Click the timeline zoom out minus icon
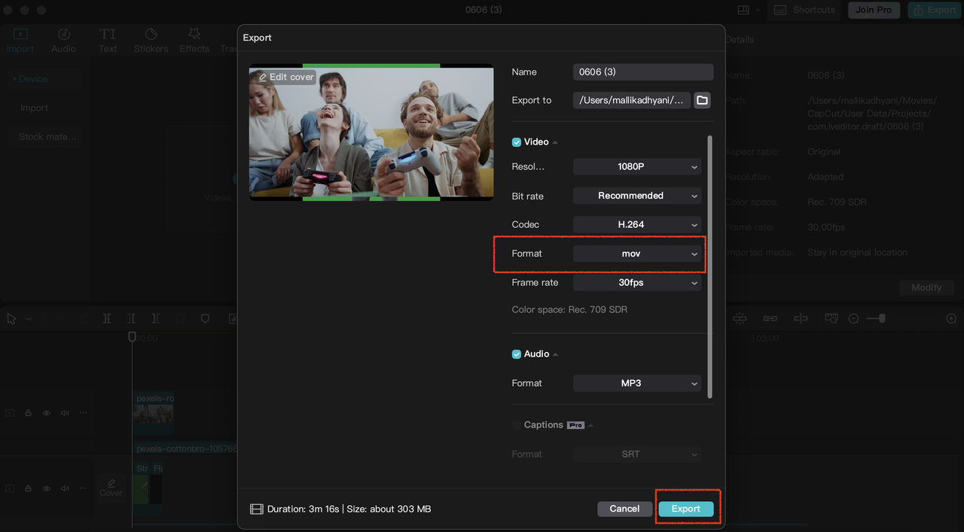Screen dimensions: 964x532 [853, 319]
